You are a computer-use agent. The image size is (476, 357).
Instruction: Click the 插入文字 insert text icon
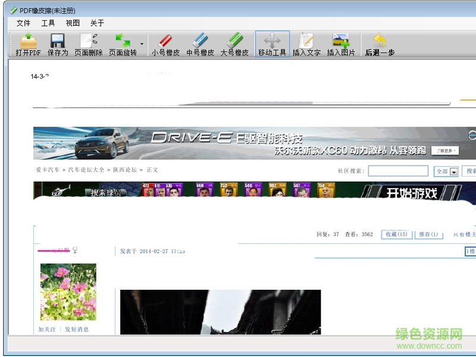(x=306, y=43)
